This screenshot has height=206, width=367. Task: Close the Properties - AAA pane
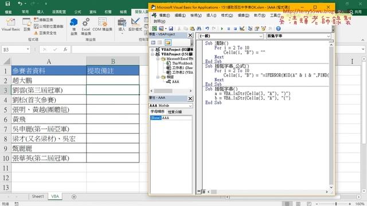190,98
